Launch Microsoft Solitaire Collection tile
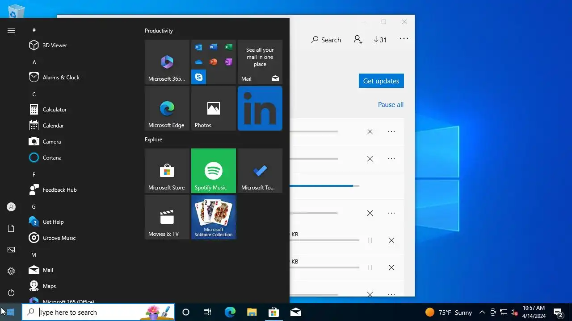The width and height of the screenshot is (572, 321). (x=214, y=217)
